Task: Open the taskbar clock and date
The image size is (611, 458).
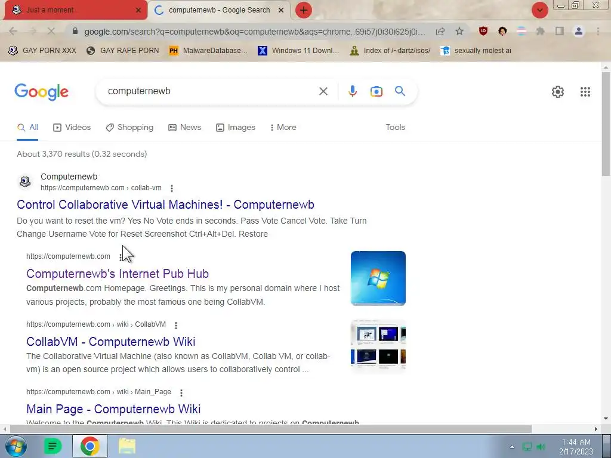Action: (x=576, y=447)
